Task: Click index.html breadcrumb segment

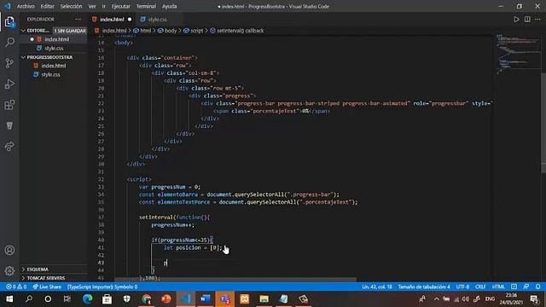Action: [x=111, y=31]
